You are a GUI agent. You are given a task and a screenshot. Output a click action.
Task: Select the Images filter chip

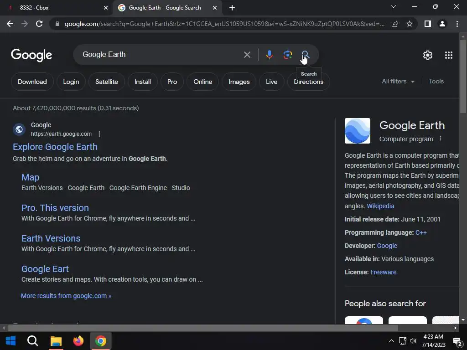tap(239, 82)
